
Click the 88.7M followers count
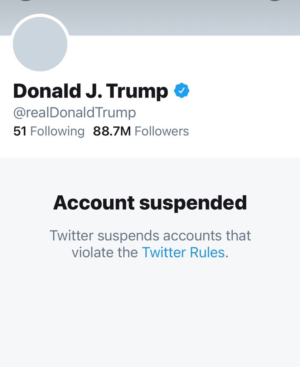coord(112,132)
